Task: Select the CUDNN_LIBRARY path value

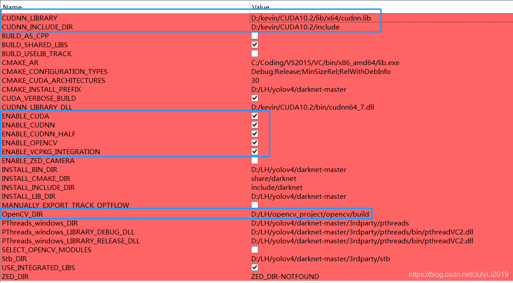Action: [311, 18]
